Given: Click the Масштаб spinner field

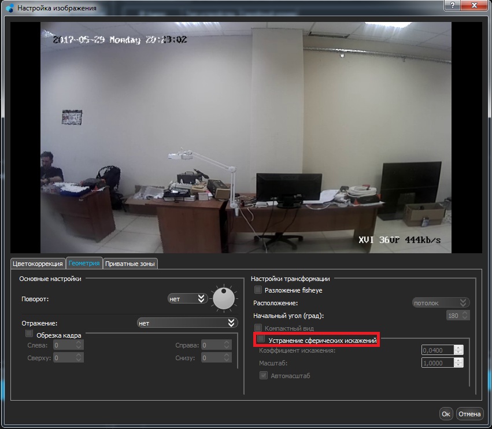Looking at the screenshot, I should 438,363.
